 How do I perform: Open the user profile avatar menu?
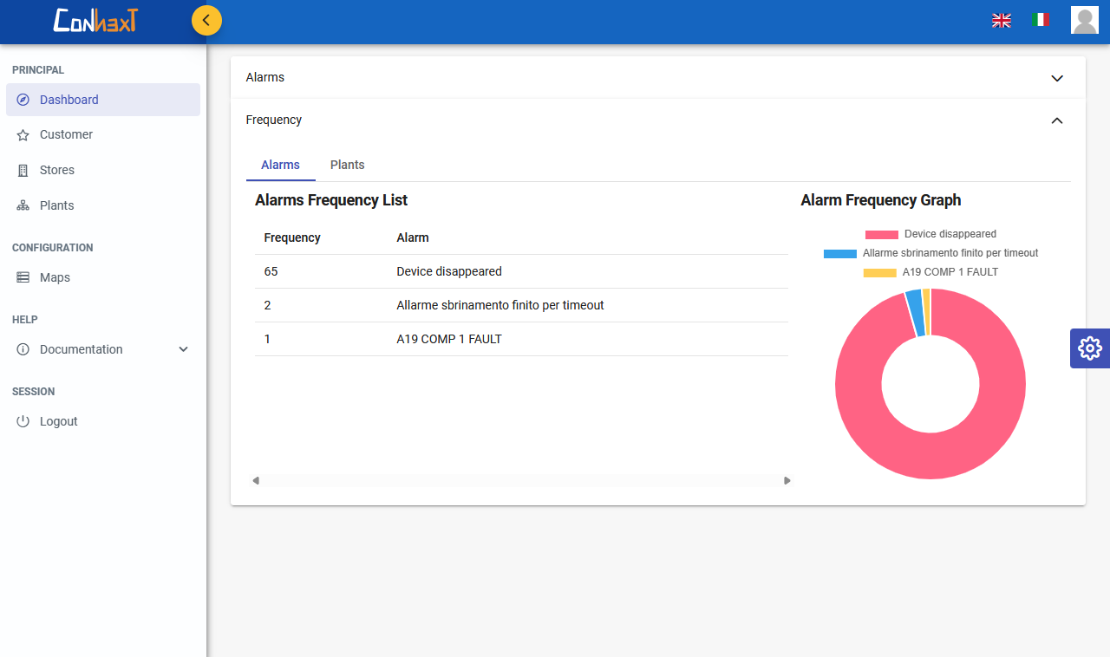tap(1084, 20)
